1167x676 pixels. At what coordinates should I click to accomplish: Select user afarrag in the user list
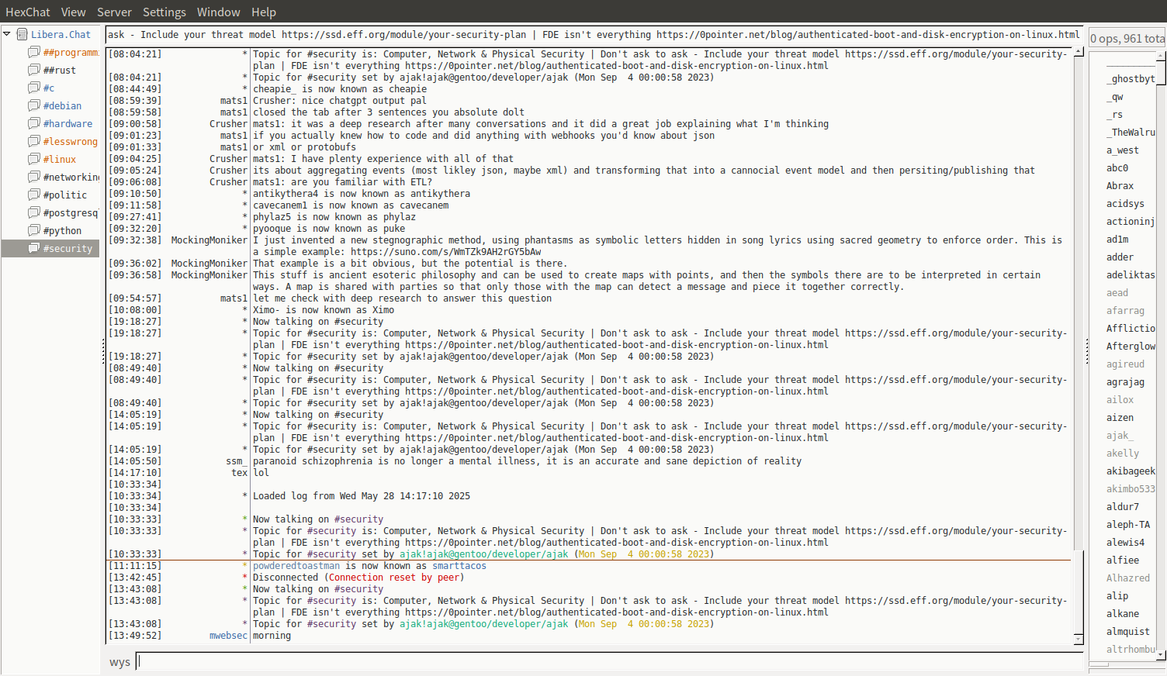coord(1125,311)
